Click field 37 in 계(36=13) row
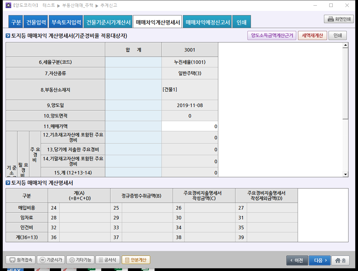 pyautogui.click(x=147, y=237)
